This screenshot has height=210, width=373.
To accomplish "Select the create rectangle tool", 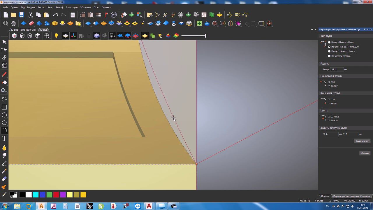I will click(x=4, y=107).
